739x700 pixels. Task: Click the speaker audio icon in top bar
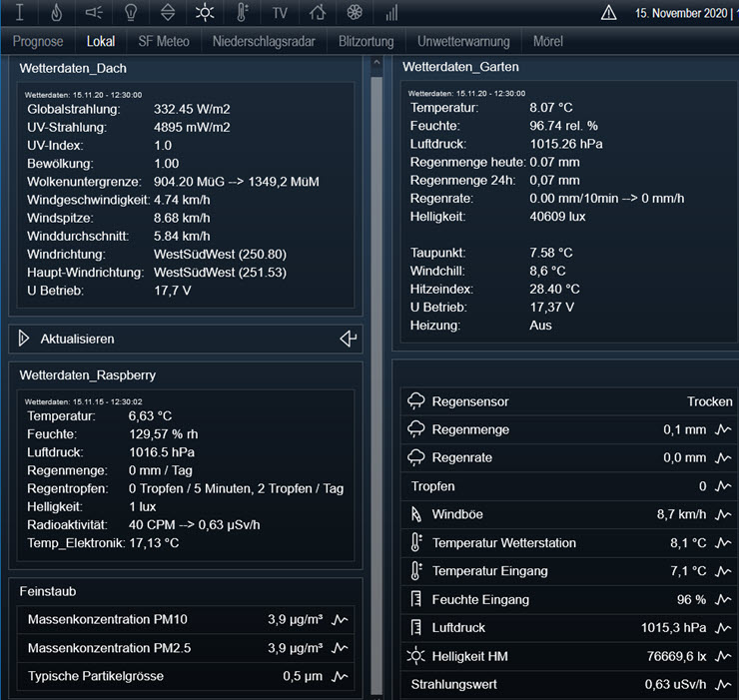(93, 13)
